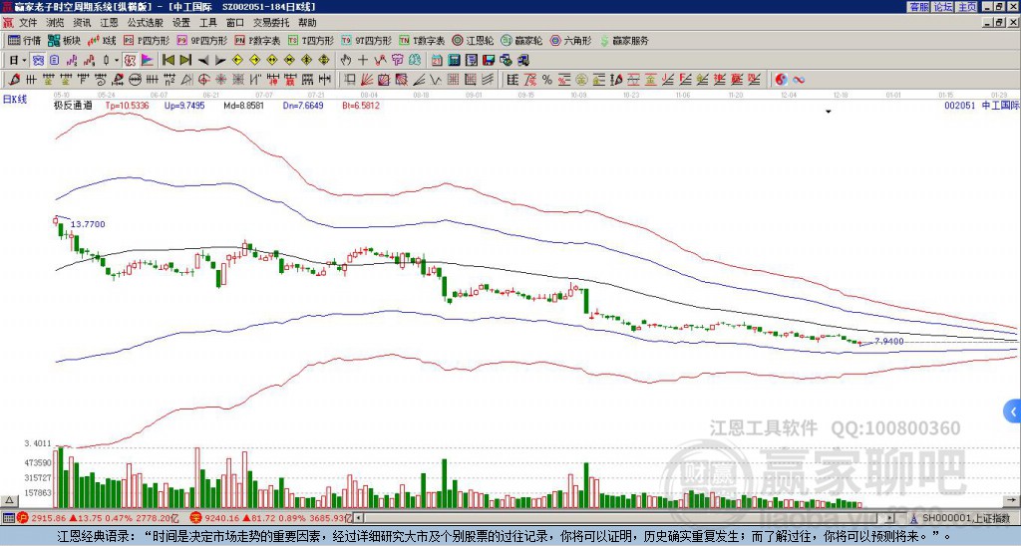Click the Dn=7.6649 value

pos(303,106)
